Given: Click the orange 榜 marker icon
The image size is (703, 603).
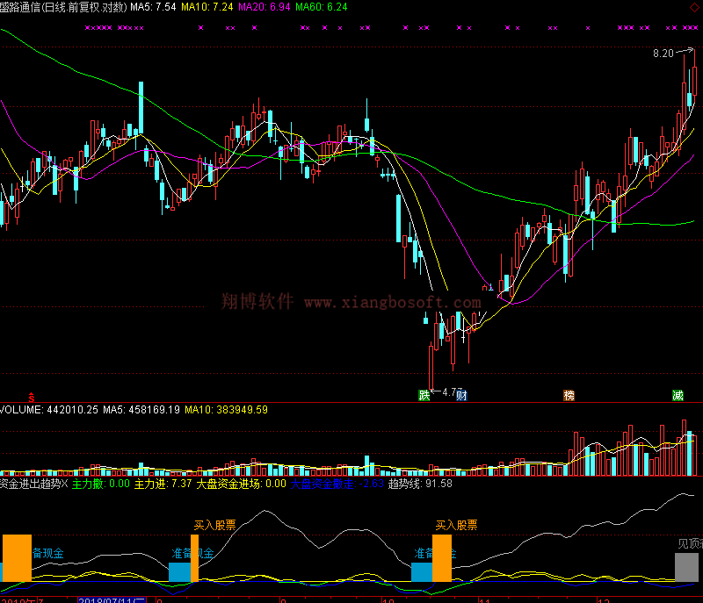Looking at the screenshot, I should tap(569, 396).
